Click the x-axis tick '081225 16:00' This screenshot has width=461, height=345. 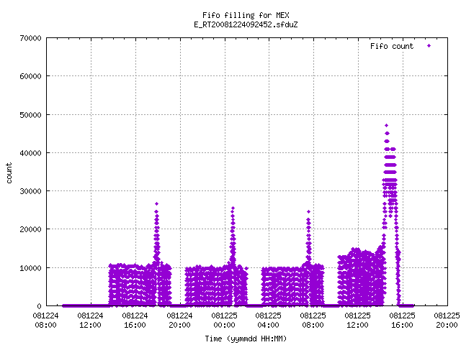[x=403, y=321]
